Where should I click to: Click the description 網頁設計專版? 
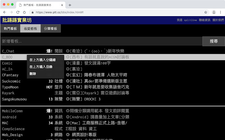pos(84,135)
